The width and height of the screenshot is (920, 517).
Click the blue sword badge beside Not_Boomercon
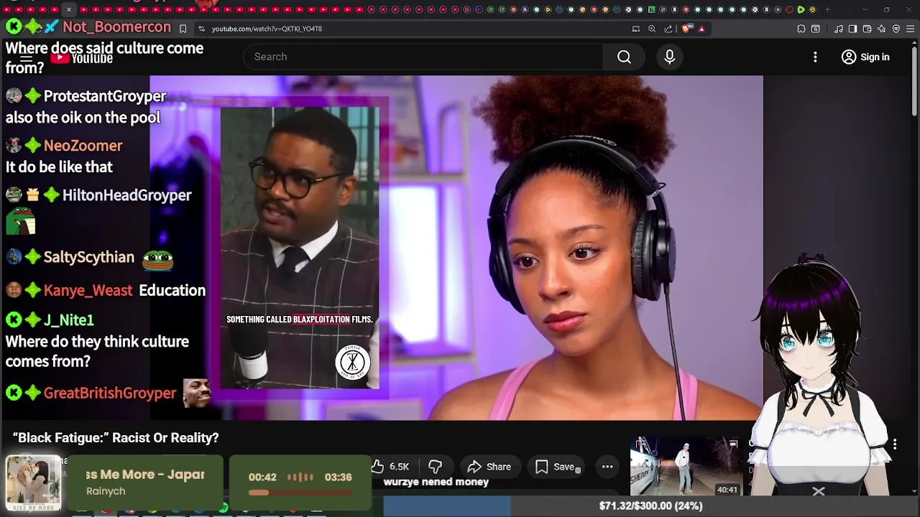click(51, 27)
